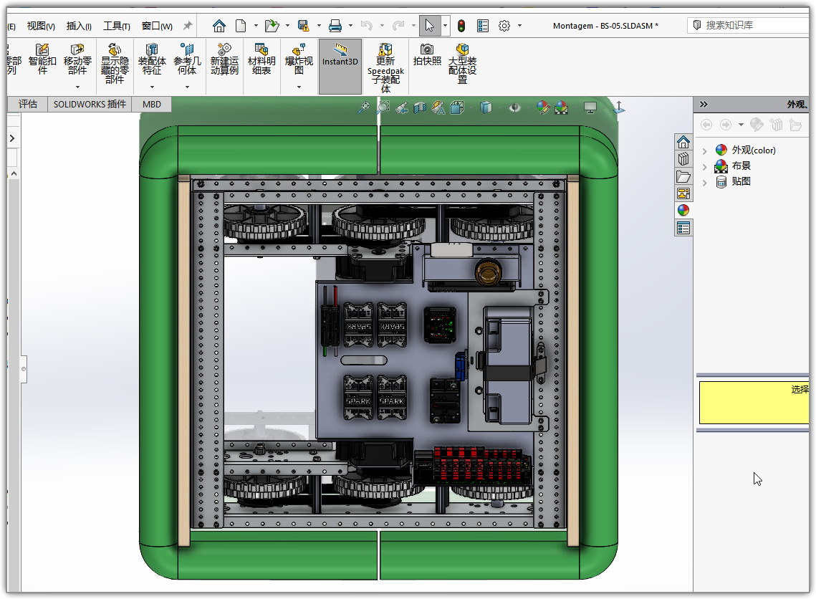Select Move Component (移动零部件) tool

click(x=77, y=59)
